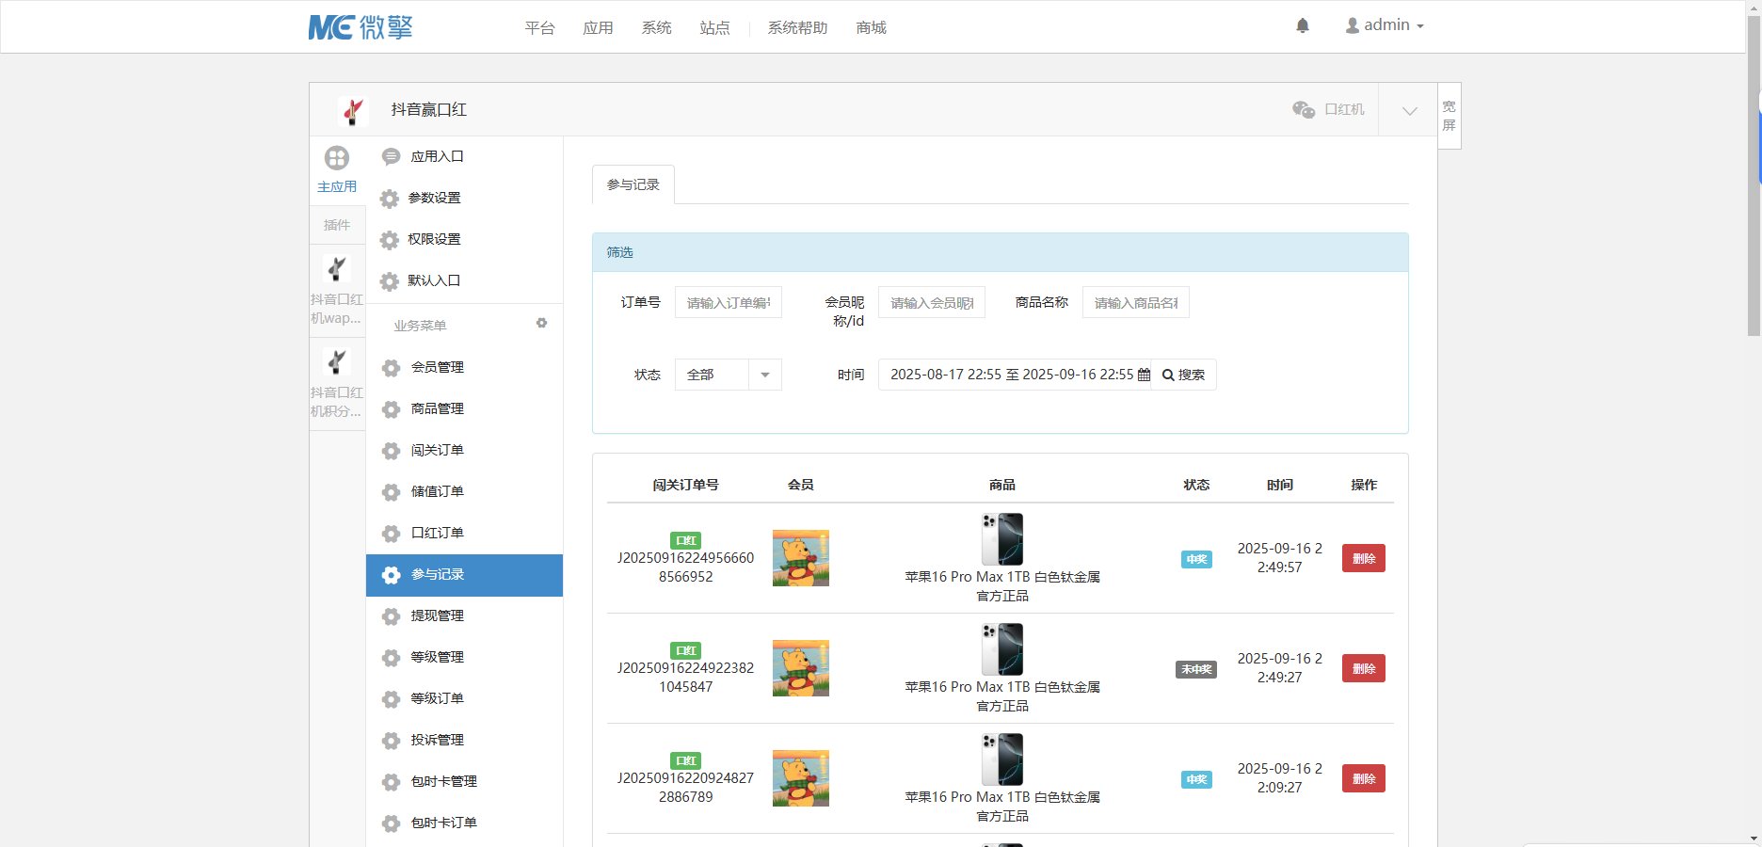The height and width of the screenshot is (847, 1762).
Task: Toggle 宽屏 mode on the right edge
Action: point(1449,115)
